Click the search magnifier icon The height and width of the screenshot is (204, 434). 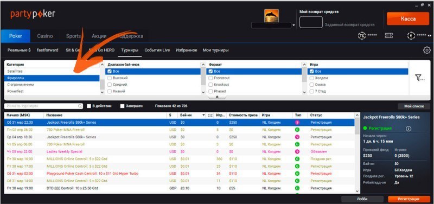pos(80,106)
